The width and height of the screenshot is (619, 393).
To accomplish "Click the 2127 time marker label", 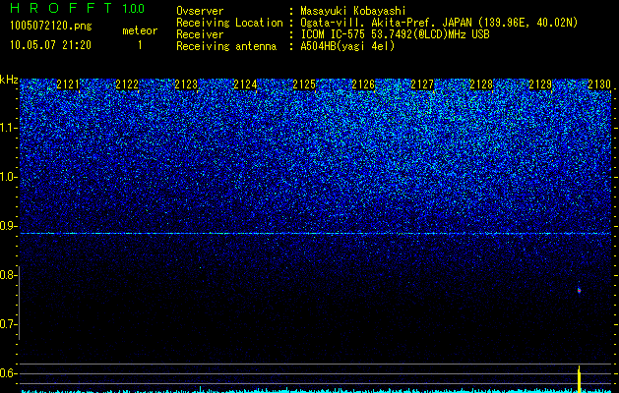I will pyautogui.click(x=422, y=84).
